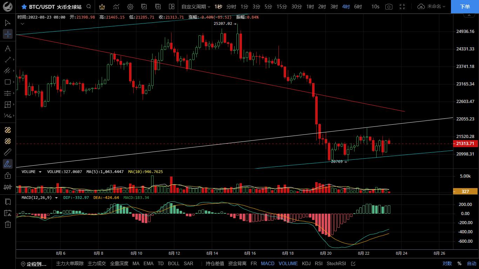
Task: Select the 4时 timeframe
Action: (346, 7)
